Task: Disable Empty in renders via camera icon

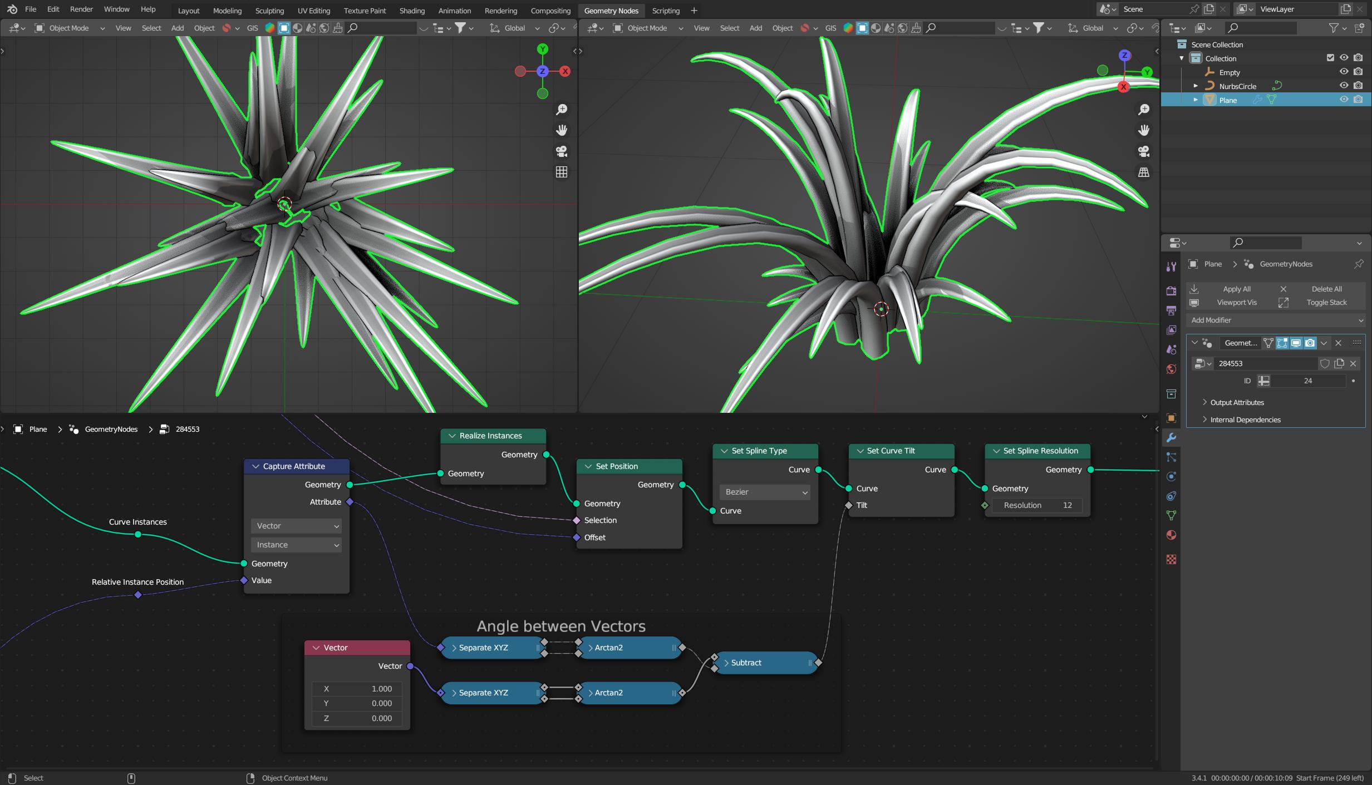Action: click(x=1358, y=72)
